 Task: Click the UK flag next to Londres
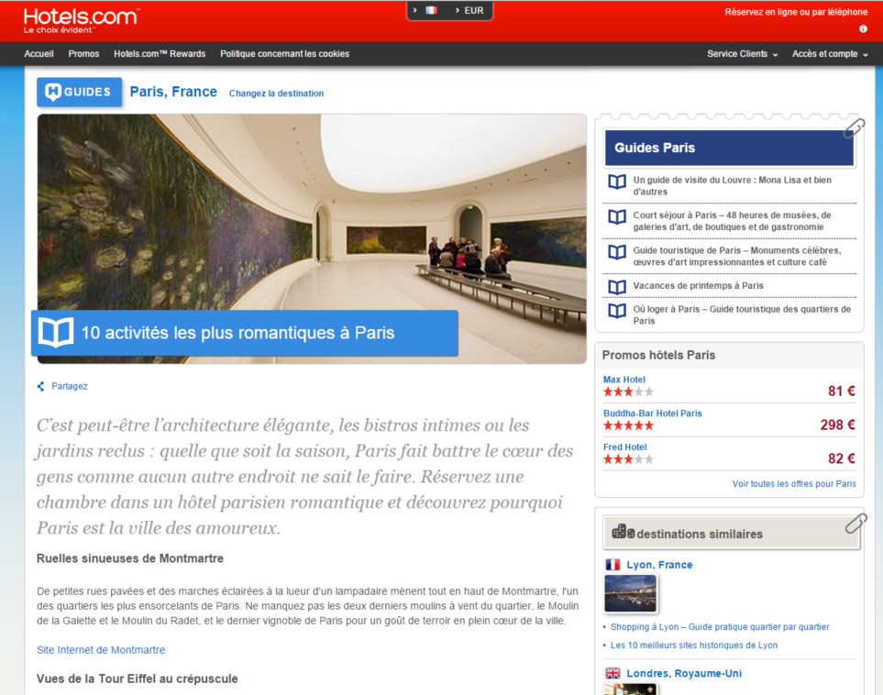coord(613,673)
